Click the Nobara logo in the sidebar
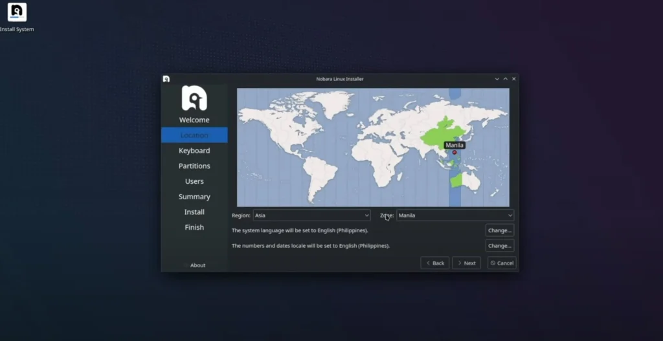Image resolution: width=663 pixels, height=341 pixels. (x=194, y=98)
